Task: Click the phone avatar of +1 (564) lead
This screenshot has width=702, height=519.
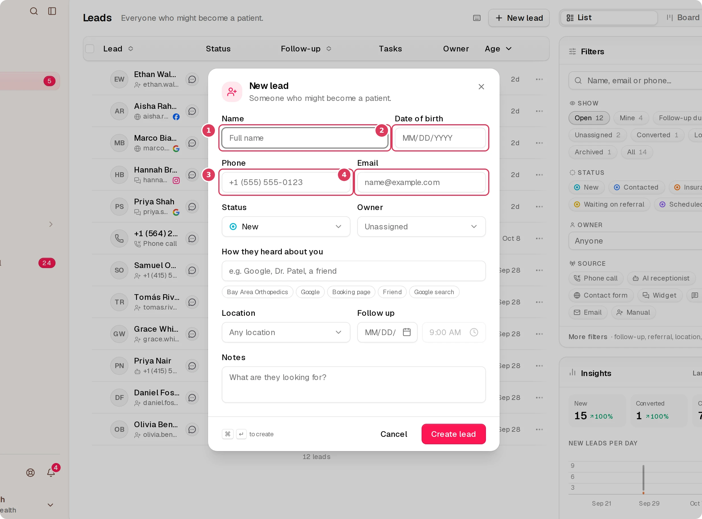Action: (119, 238)
